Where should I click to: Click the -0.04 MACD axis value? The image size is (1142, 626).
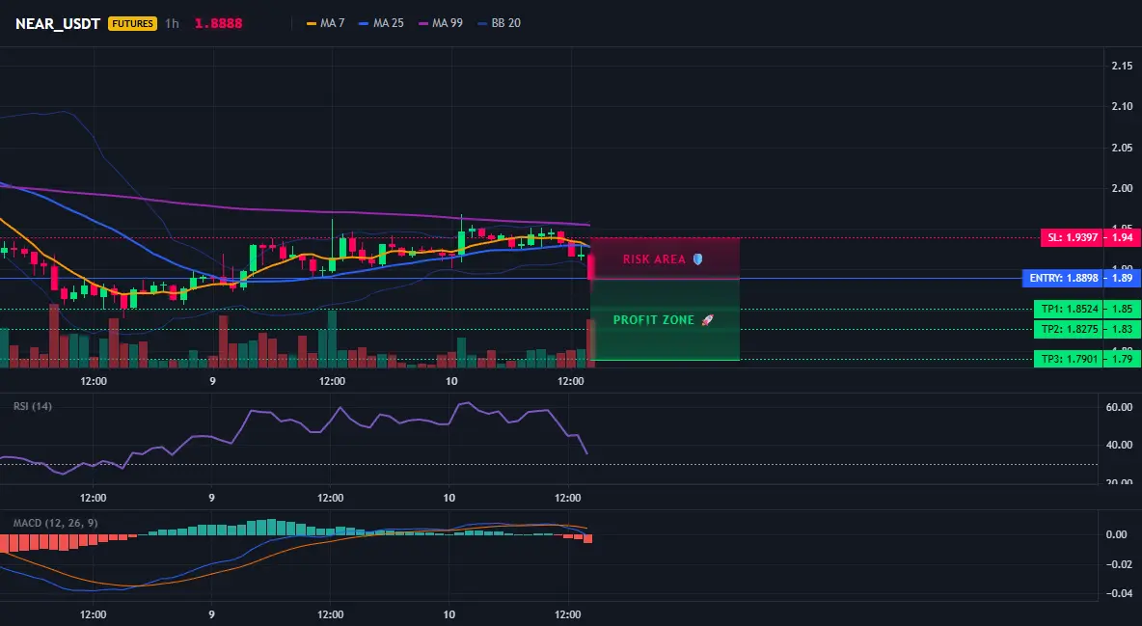tap(1119, 593)
